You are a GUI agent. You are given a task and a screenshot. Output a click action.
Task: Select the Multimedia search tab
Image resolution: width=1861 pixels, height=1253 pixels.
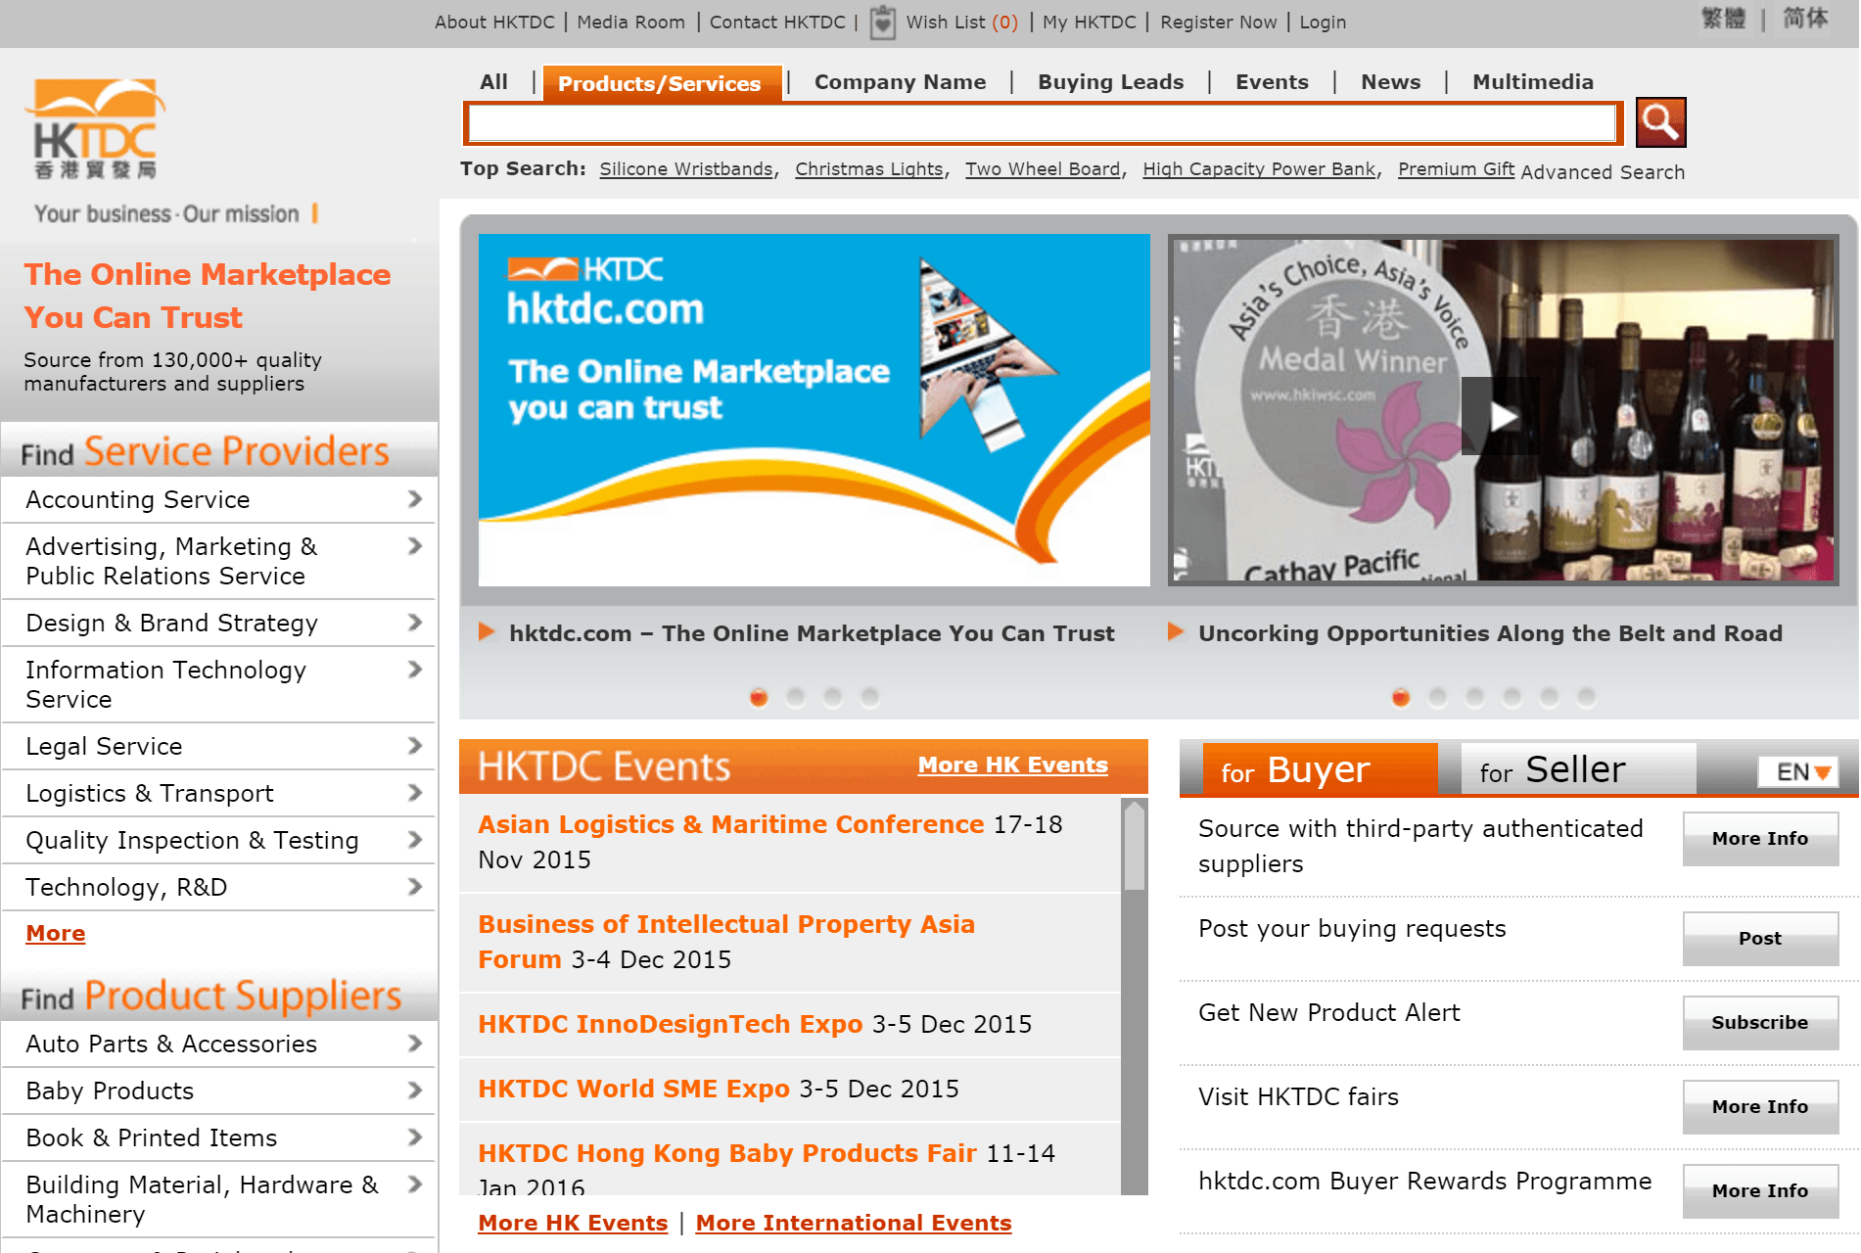click(x=1533, y=82)
